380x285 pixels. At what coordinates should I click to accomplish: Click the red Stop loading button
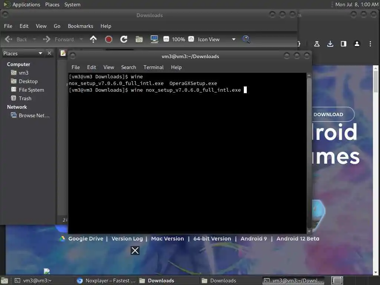(109, 39)
